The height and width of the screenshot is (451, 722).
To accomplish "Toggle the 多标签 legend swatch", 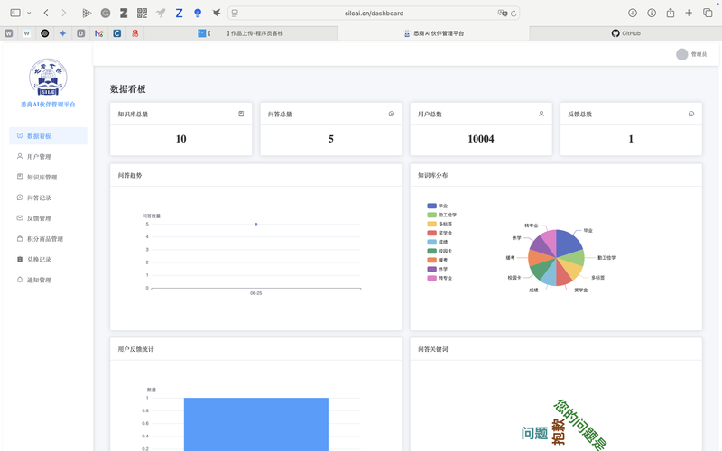I will [432, 224].
